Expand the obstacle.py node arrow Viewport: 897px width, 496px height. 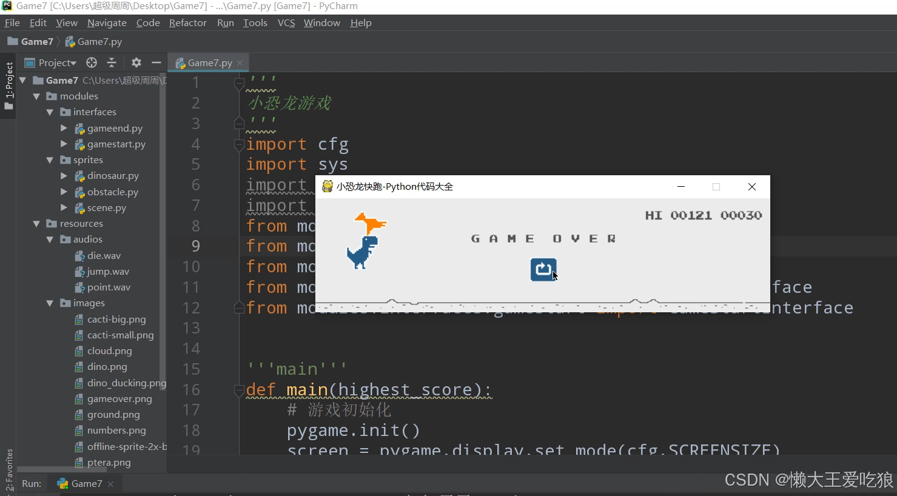pyautogui.click(x=64, y=192)
